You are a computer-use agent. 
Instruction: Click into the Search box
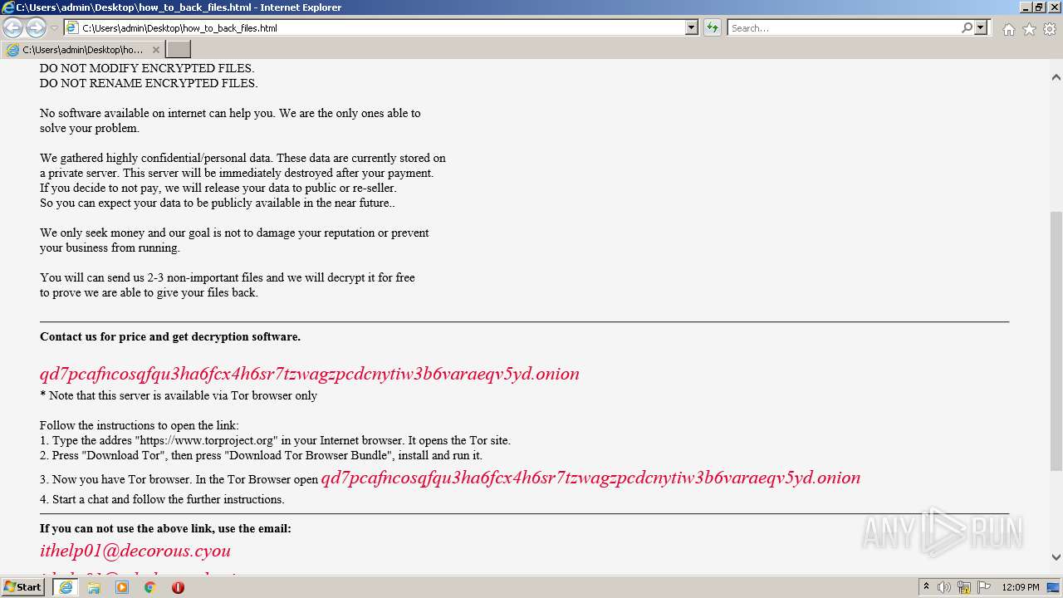[844, 28]
